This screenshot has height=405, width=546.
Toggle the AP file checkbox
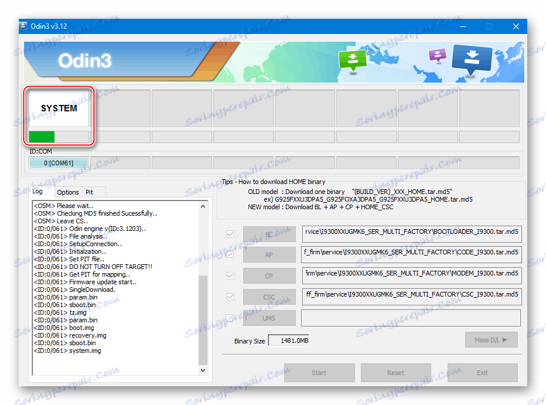pyautogui.click(x=230, y=254)
